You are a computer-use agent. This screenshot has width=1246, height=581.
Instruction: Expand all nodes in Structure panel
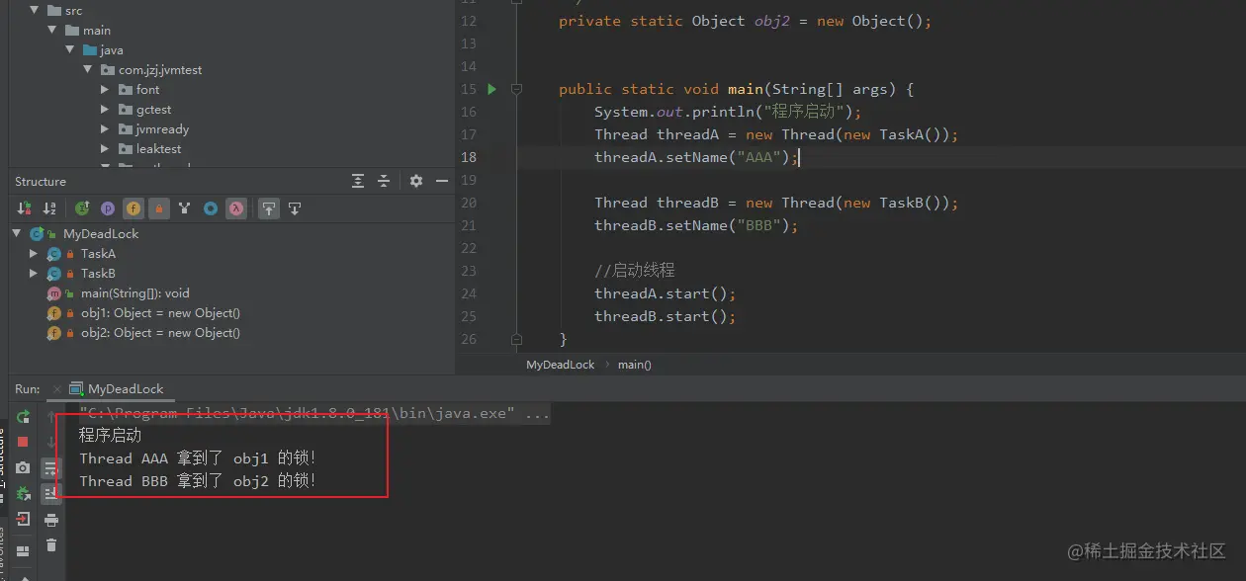tap(358, 181)
